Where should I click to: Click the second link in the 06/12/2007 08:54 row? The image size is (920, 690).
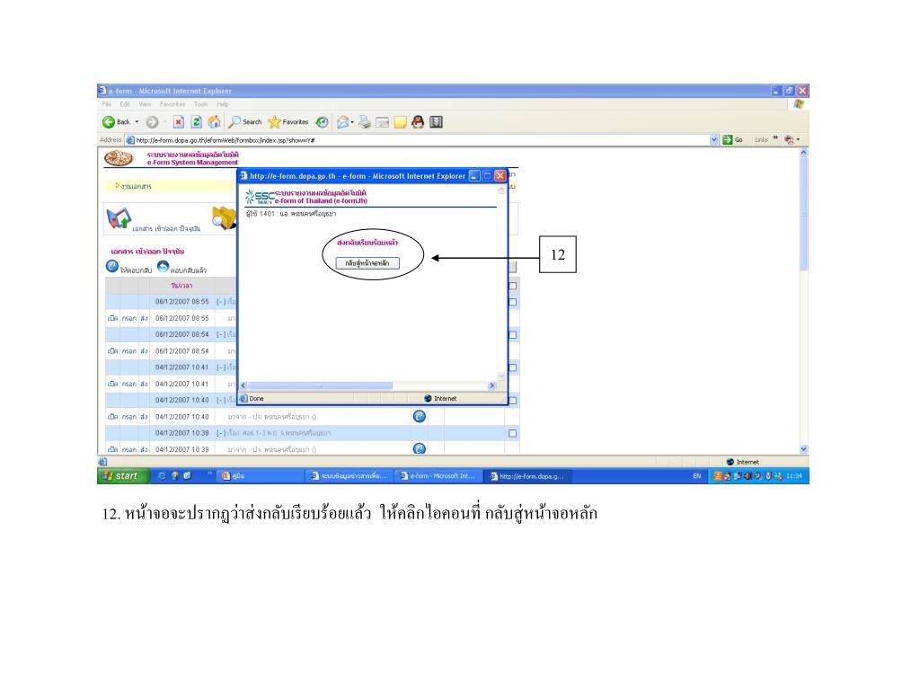point(129,351)
